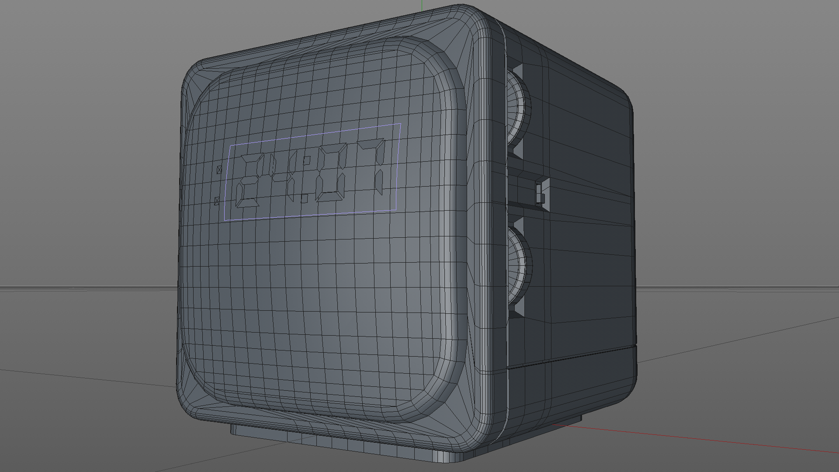Select the third digit 0 on clock display
The image size is (839, 472).
pos(331,174)
